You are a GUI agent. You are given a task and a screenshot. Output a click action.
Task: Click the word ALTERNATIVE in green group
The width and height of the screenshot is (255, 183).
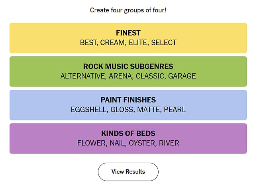(83, 76)
